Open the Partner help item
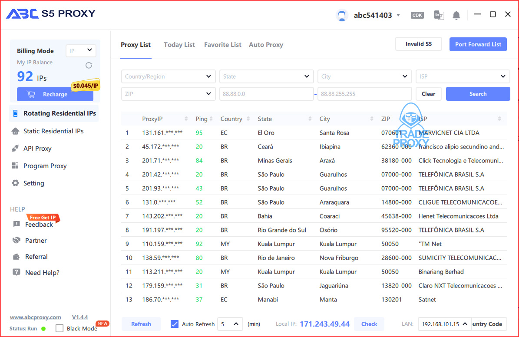Viewport: 519px width, 337px height. point(36,240)
